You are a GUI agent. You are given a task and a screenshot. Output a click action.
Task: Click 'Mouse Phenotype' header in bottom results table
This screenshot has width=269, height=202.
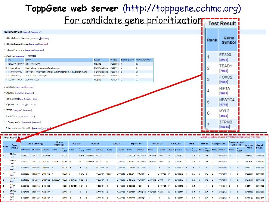click(59, 143)
